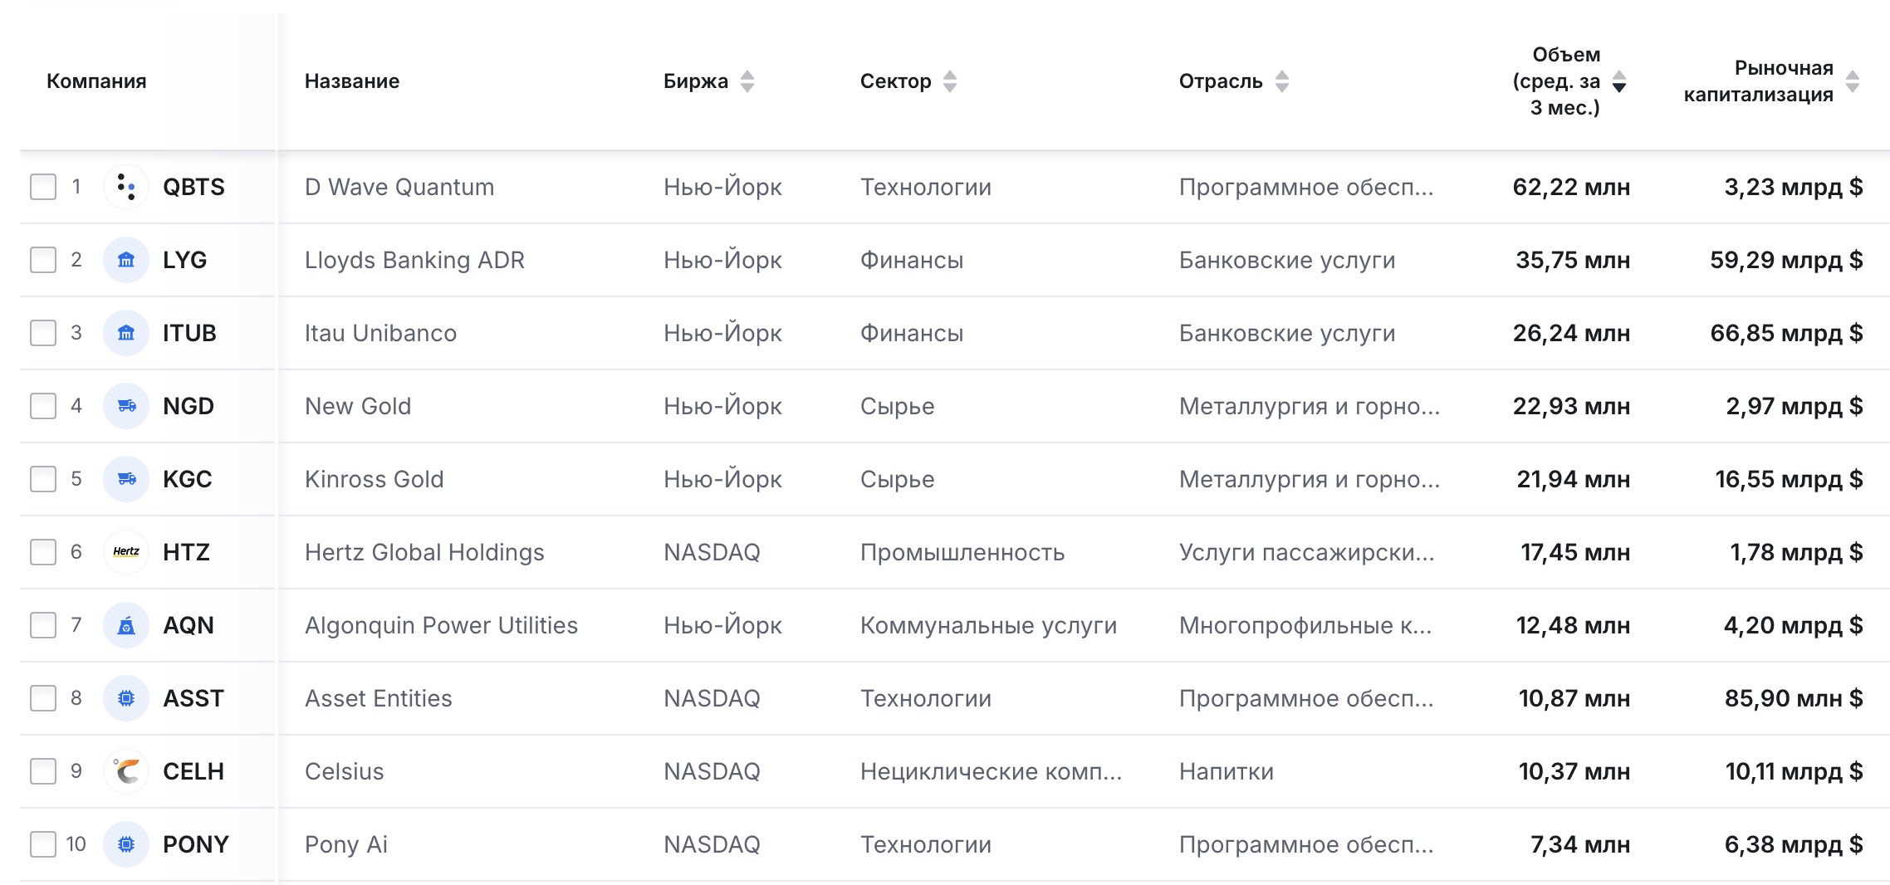This screenshot has width=1890, height=885.
Task: Open the QBTS ticker link
Action: [x=193, y=187]
